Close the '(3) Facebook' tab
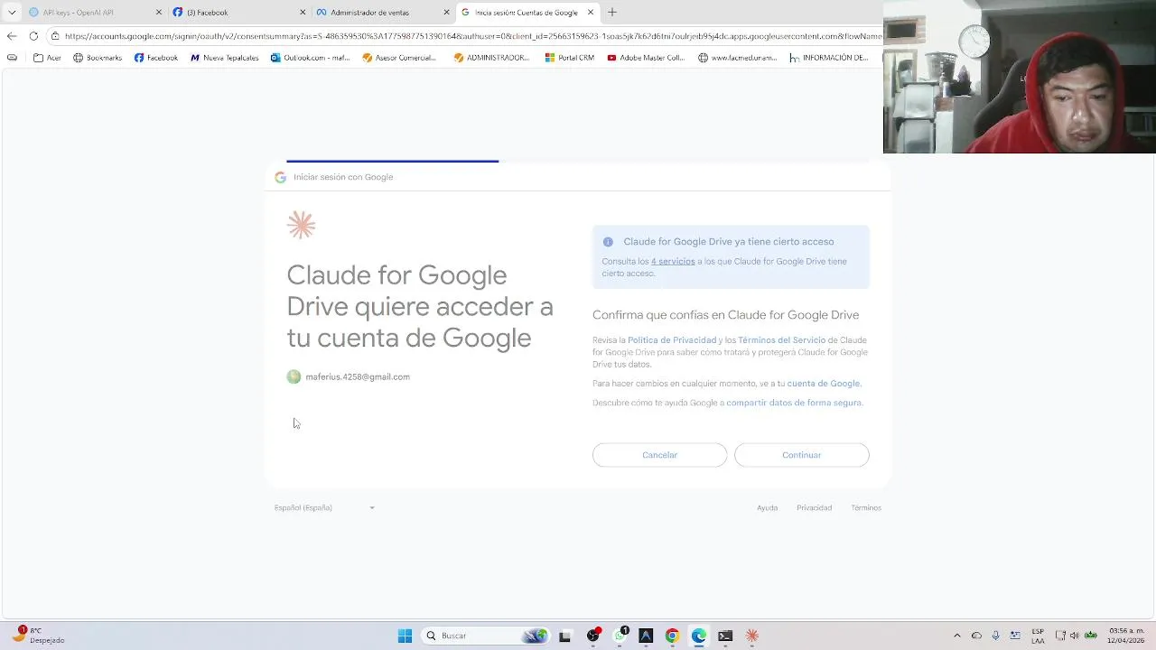The width and height of the screenshot is (1156, 650). (x=303, y=13)
